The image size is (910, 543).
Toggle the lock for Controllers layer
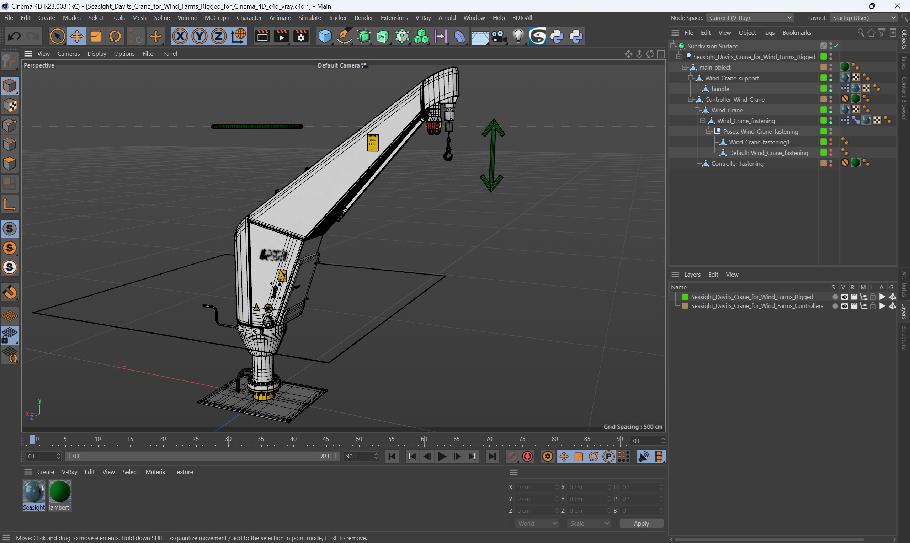click(873, 306)
